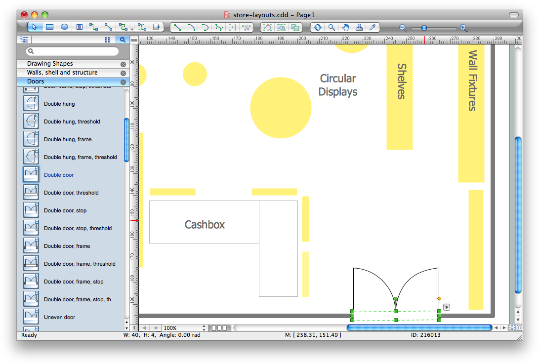Screen dimensions: 539x364
Task: Select the direct connector tool
Action: click(x=108, y=27)
